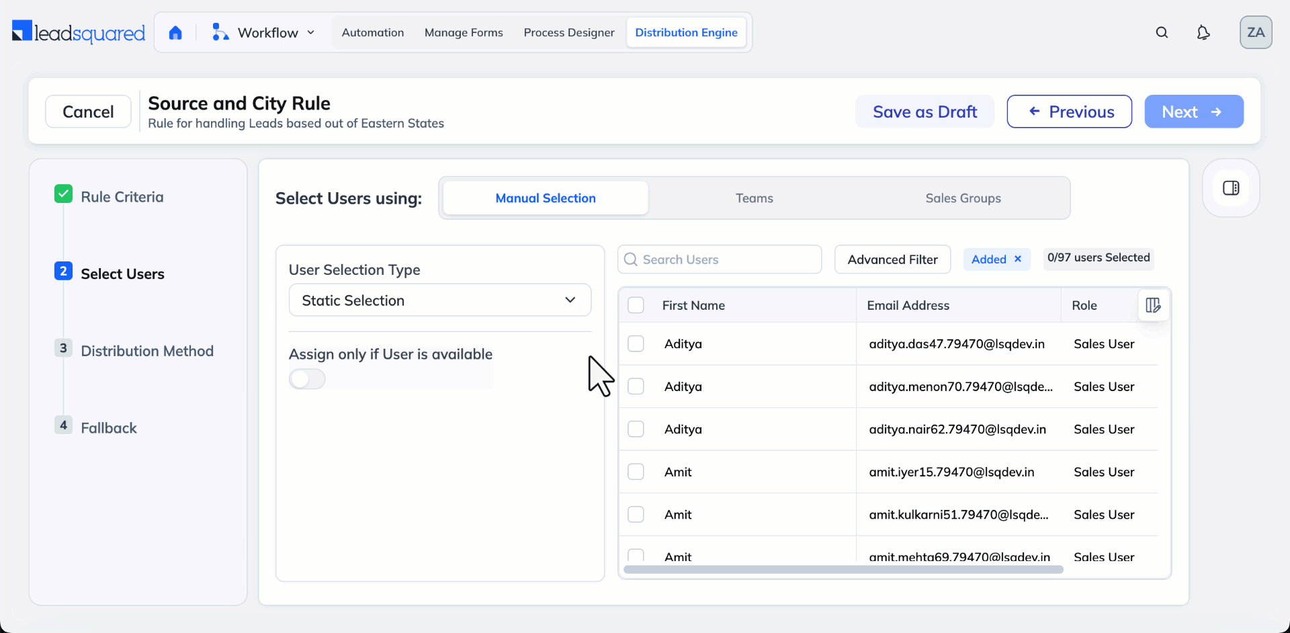1290x633 pixels.
Task: Click the Source and City Rule title
Action: [x=239, y=103]
